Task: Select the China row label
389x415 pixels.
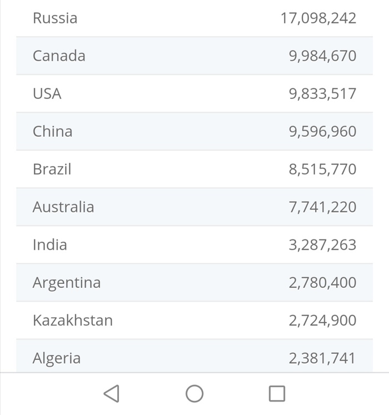Action: coord(53,132)
